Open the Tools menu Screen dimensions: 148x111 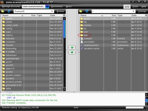tap(135, 6)
